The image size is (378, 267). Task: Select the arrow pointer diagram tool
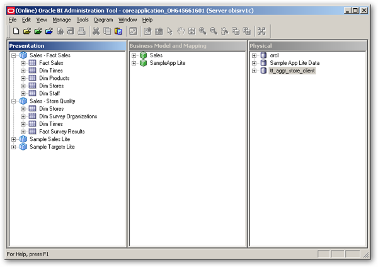[x=169, y=31]
